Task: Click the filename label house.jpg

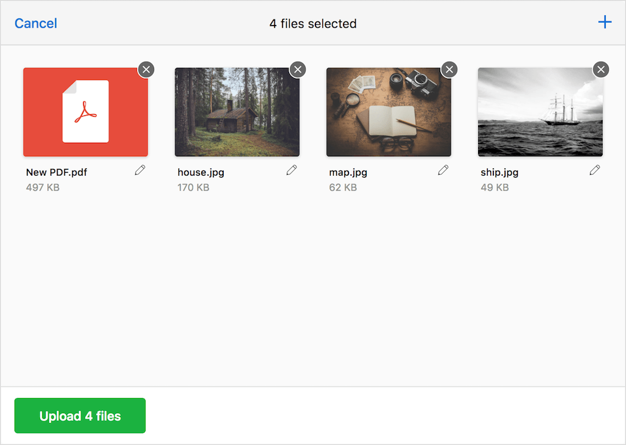Action: tap(201, 172)
